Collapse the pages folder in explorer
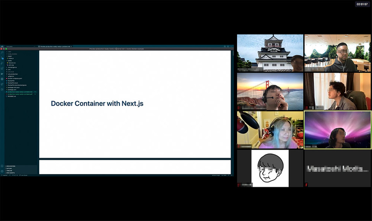The height and width of the screenshot is (221, 372). pyautogui.click(x=10, y=56)
